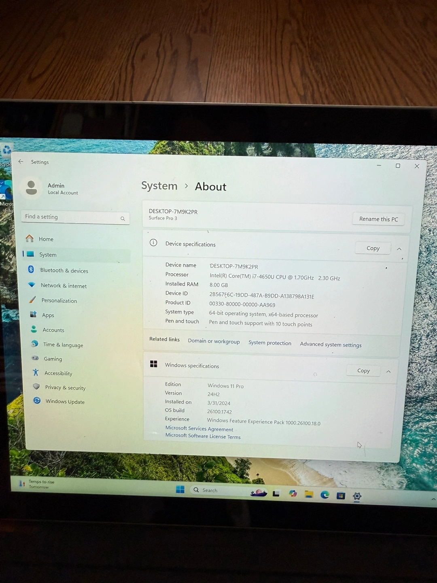Image resolution: width=437 pixels, height=583 pixels.
Task: Open Domain or workgroup link
Action: [214, 341]
